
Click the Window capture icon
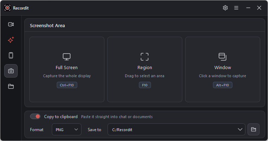click(223, 57)
